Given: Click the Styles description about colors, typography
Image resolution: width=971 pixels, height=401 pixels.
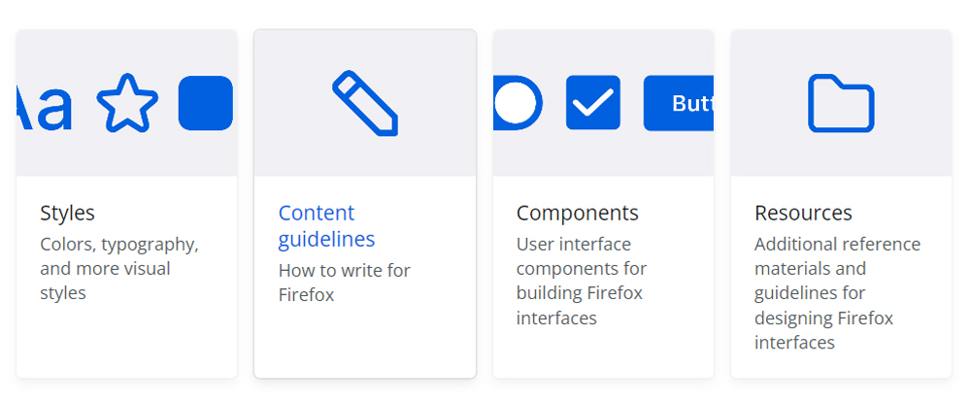Looking at the screenshot, I should pos(118,268).
